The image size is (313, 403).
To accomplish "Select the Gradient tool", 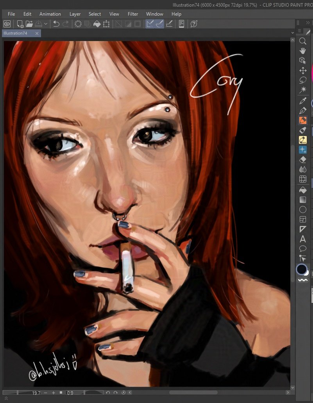I will (303, 200).
